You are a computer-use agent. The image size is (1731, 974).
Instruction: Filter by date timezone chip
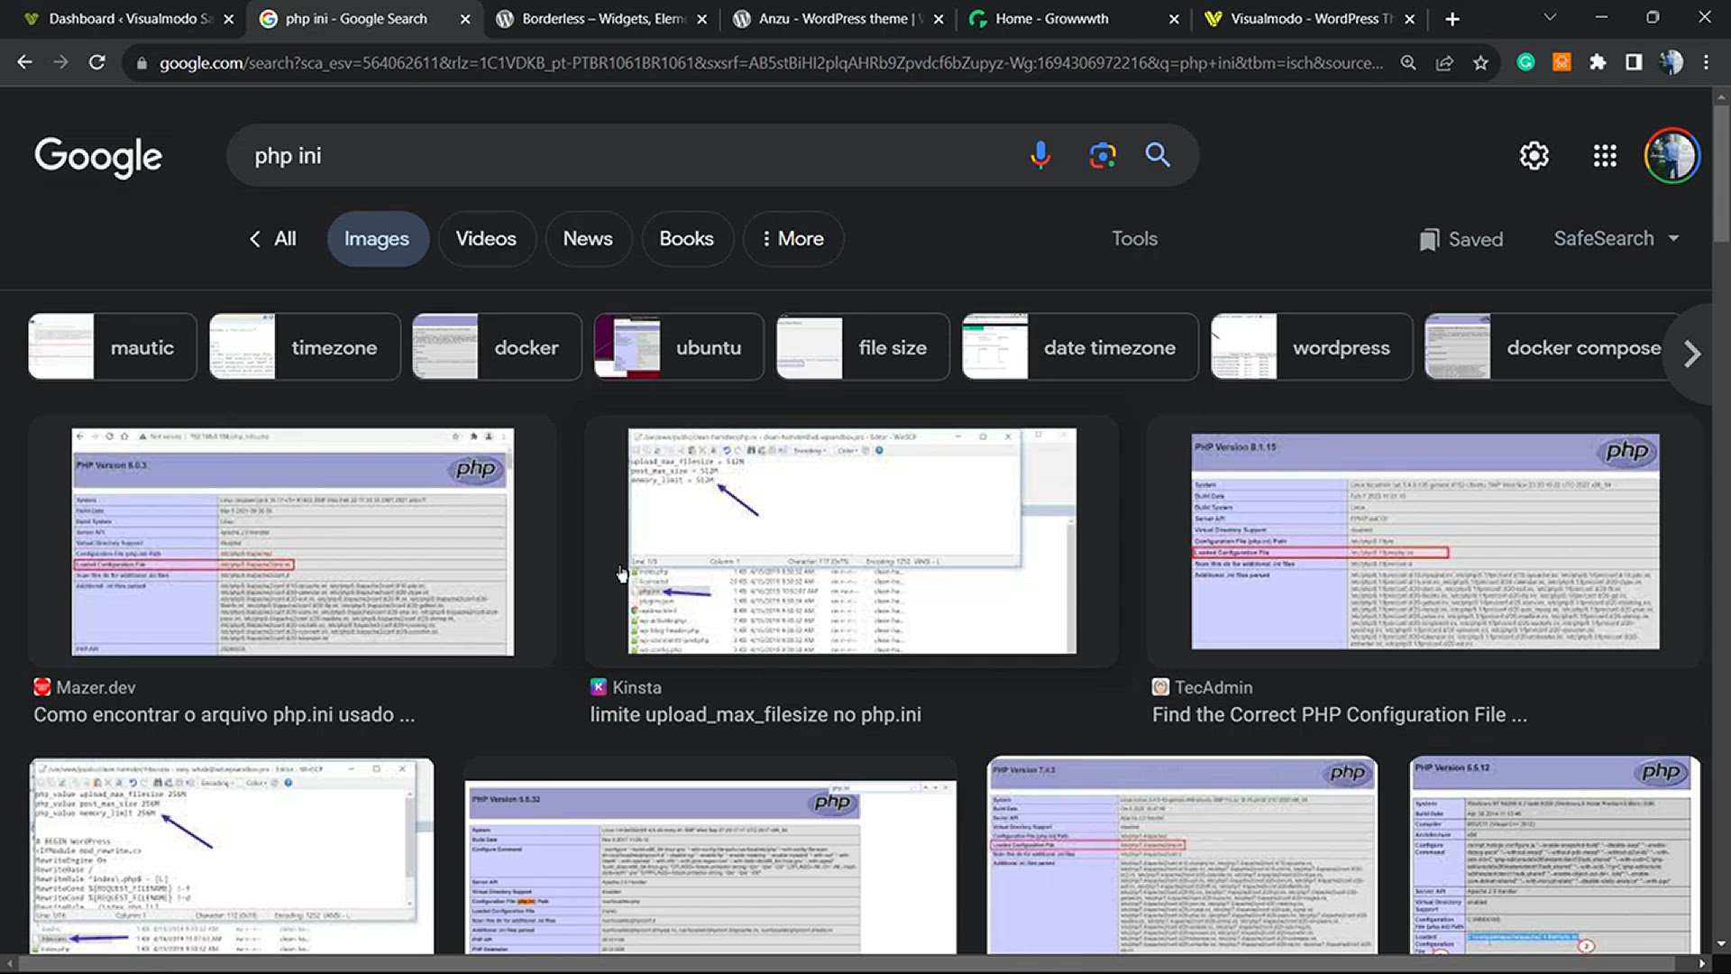[1080, 347]
